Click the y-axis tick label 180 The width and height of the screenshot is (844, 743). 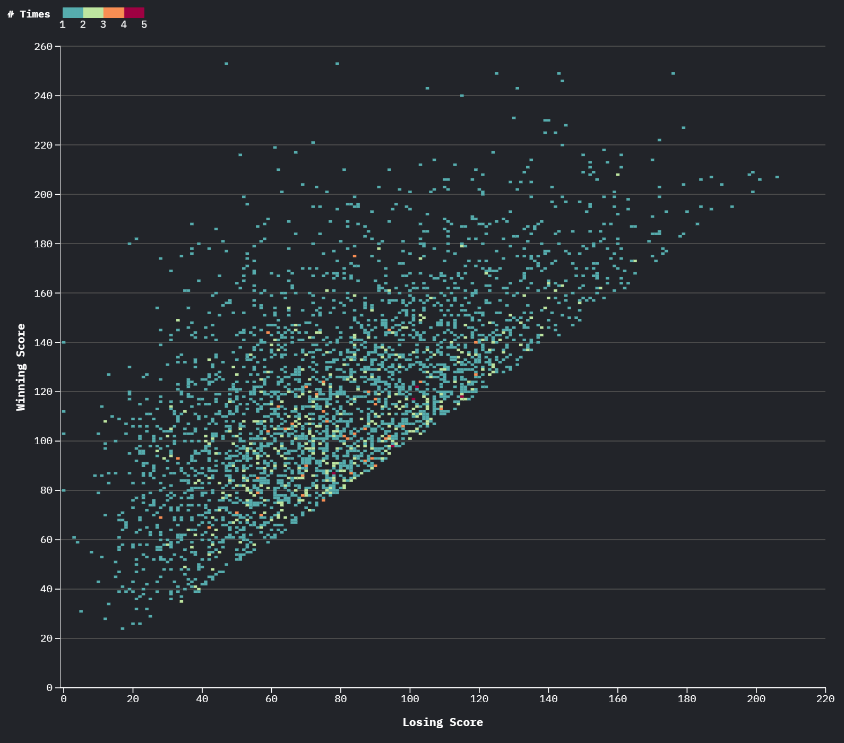tap(44, 244)
